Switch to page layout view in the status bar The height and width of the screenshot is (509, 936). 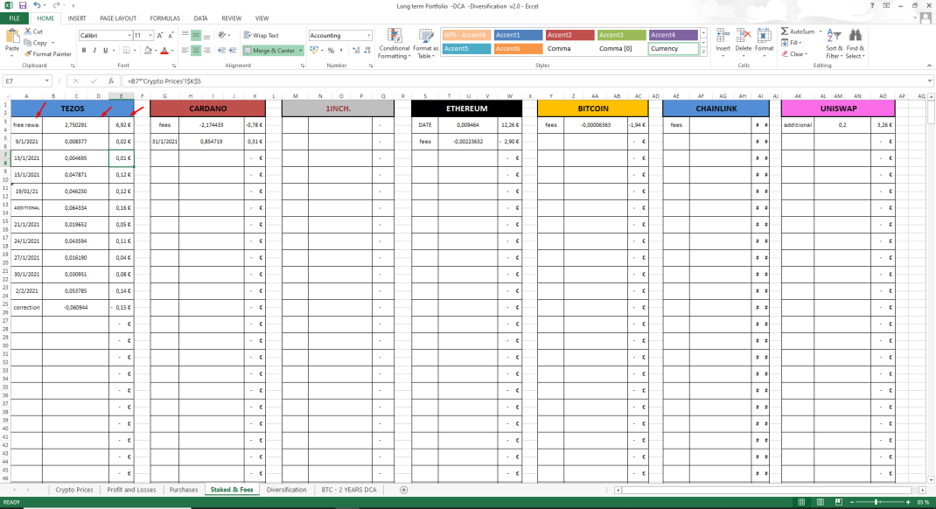click(821, 502)
